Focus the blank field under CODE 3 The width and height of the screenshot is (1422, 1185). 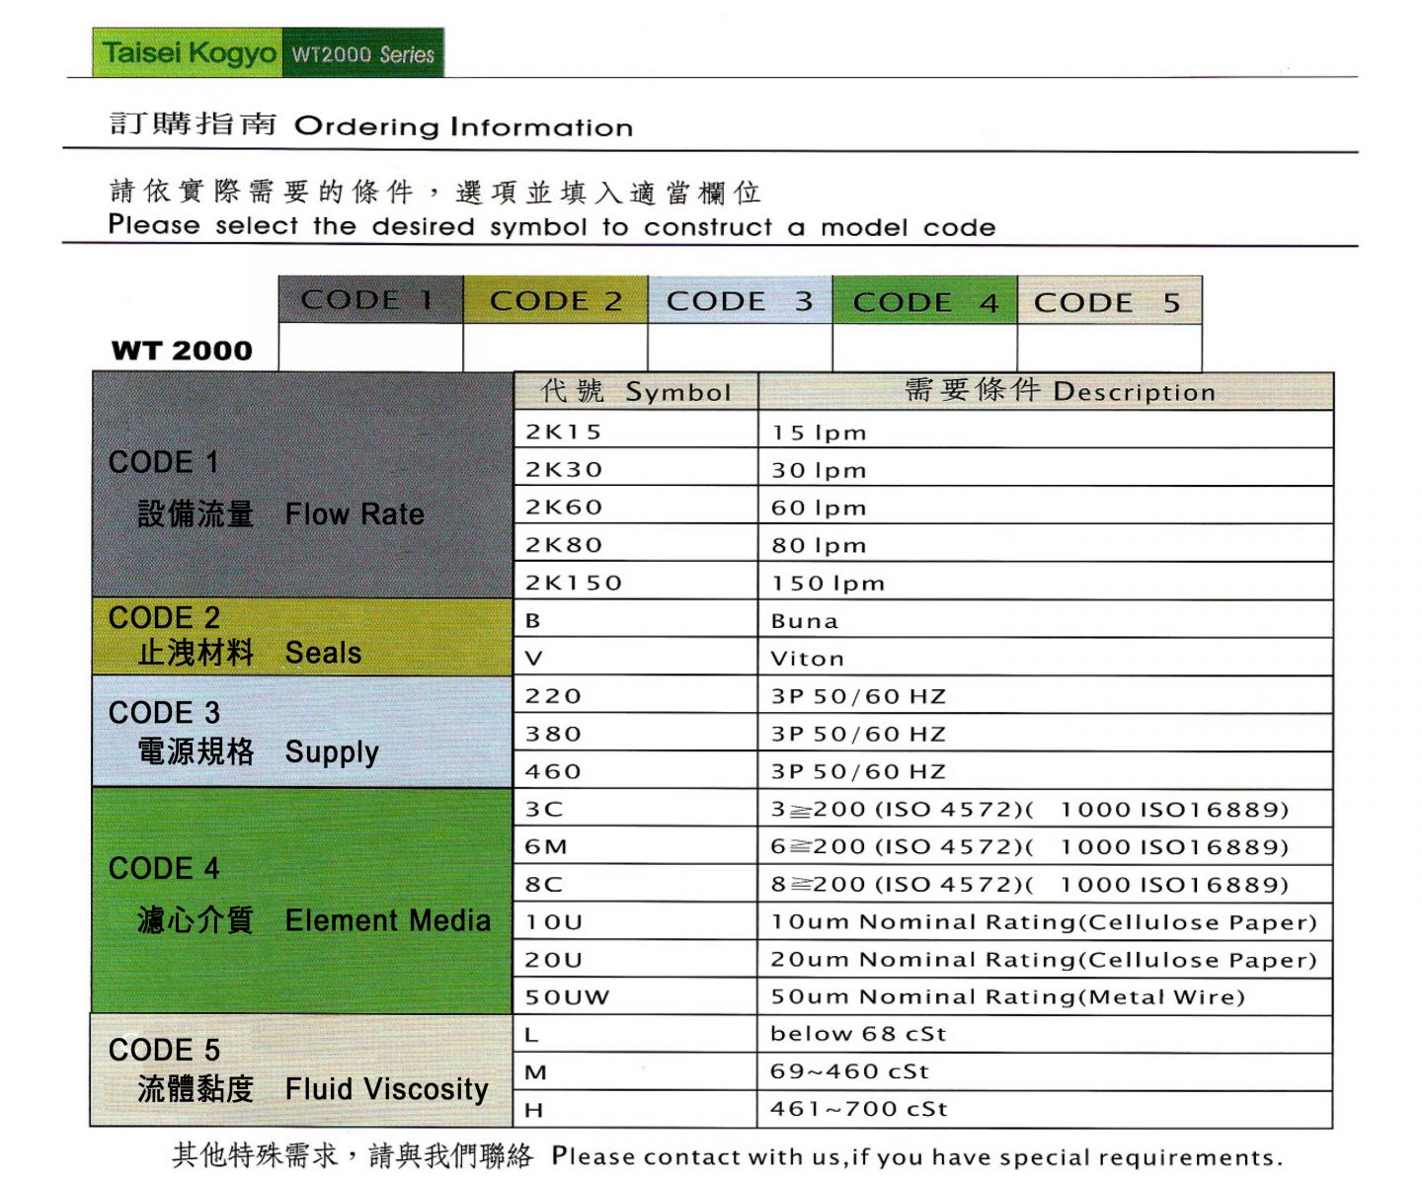[740, 348]
